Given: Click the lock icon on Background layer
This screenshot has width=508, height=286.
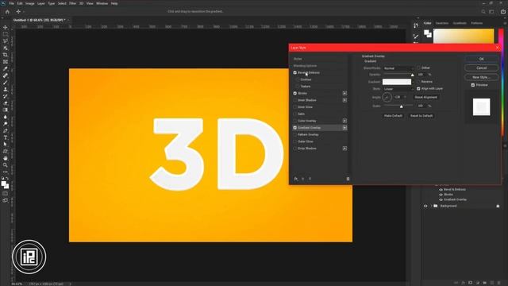Looking at the screenshot, I should click(498, 206).
